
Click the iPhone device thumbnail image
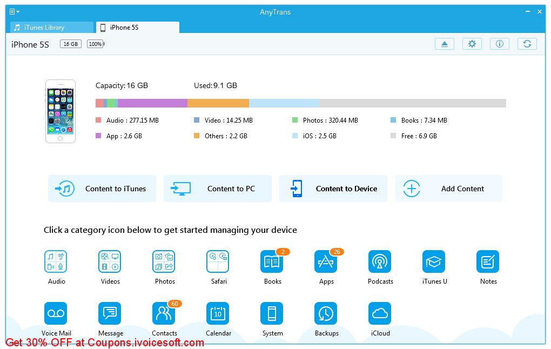point(61,111)
